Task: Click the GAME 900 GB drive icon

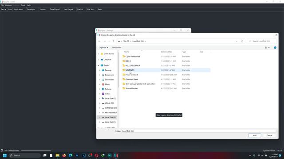Action: coord(103,108)
